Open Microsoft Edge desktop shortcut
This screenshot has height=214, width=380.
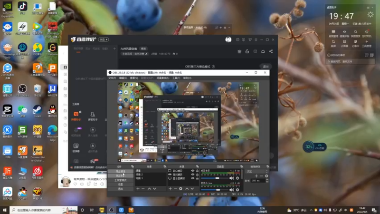click(x=52, y=133)
